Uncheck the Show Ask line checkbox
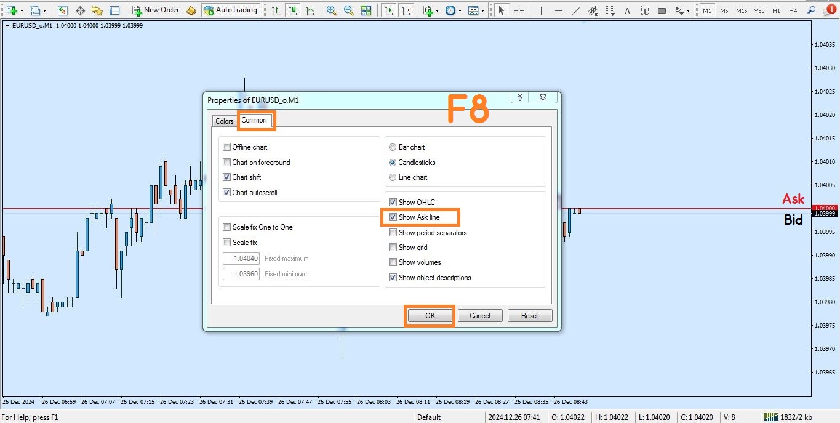Viewport: 840px width, 423px height. coord(393,217)
